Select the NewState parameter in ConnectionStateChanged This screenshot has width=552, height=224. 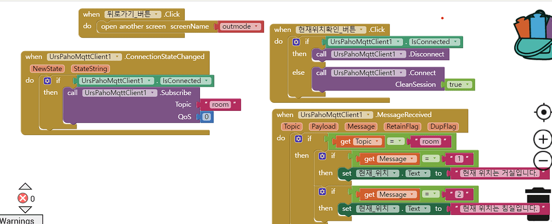(47, 69)
